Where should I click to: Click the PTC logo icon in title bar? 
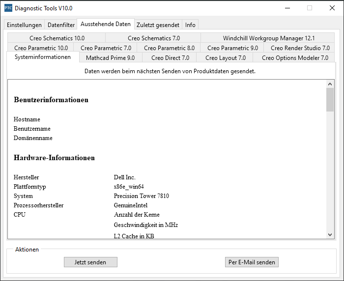[8, 8]
